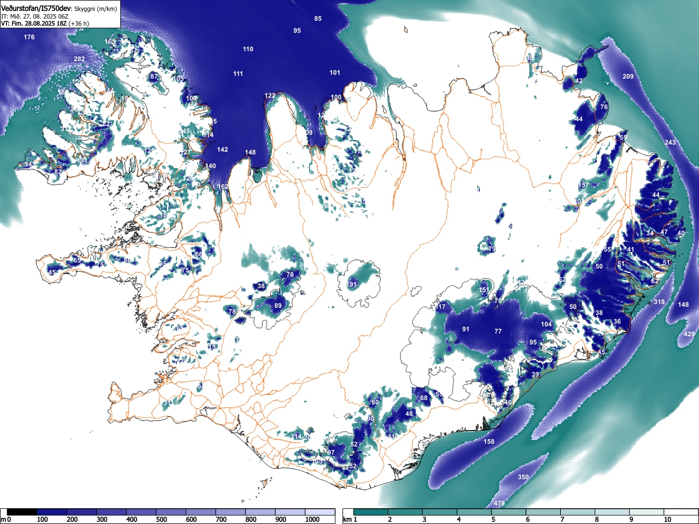Click the 350 visibility value
The width and height of the screenshot is (699, 524).
coord(523,477)
